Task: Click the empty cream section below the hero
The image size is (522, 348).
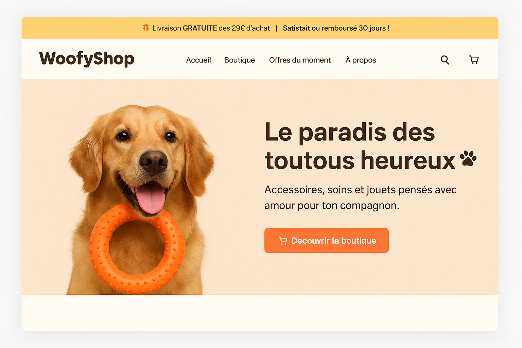Action: [x=260, y=313]
